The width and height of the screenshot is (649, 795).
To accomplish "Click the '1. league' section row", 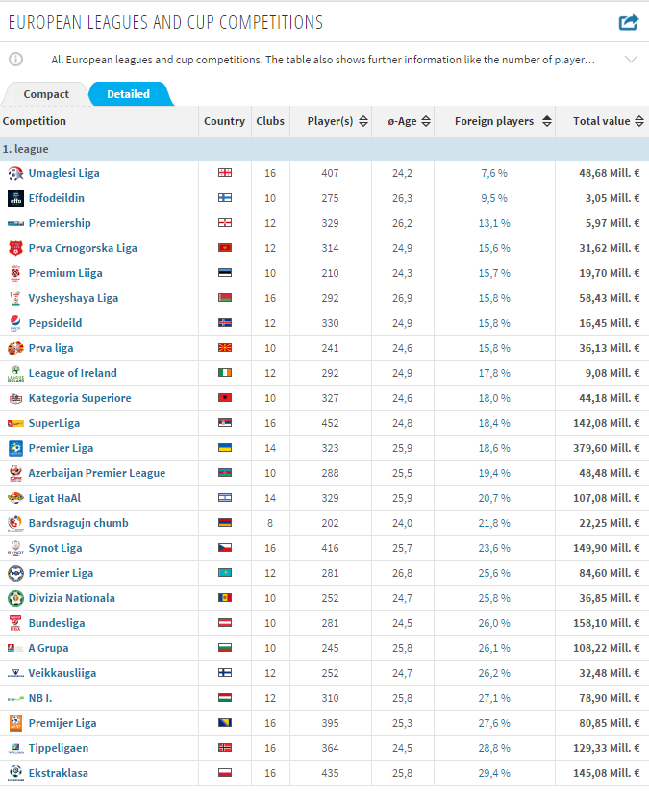I will 325,149.
